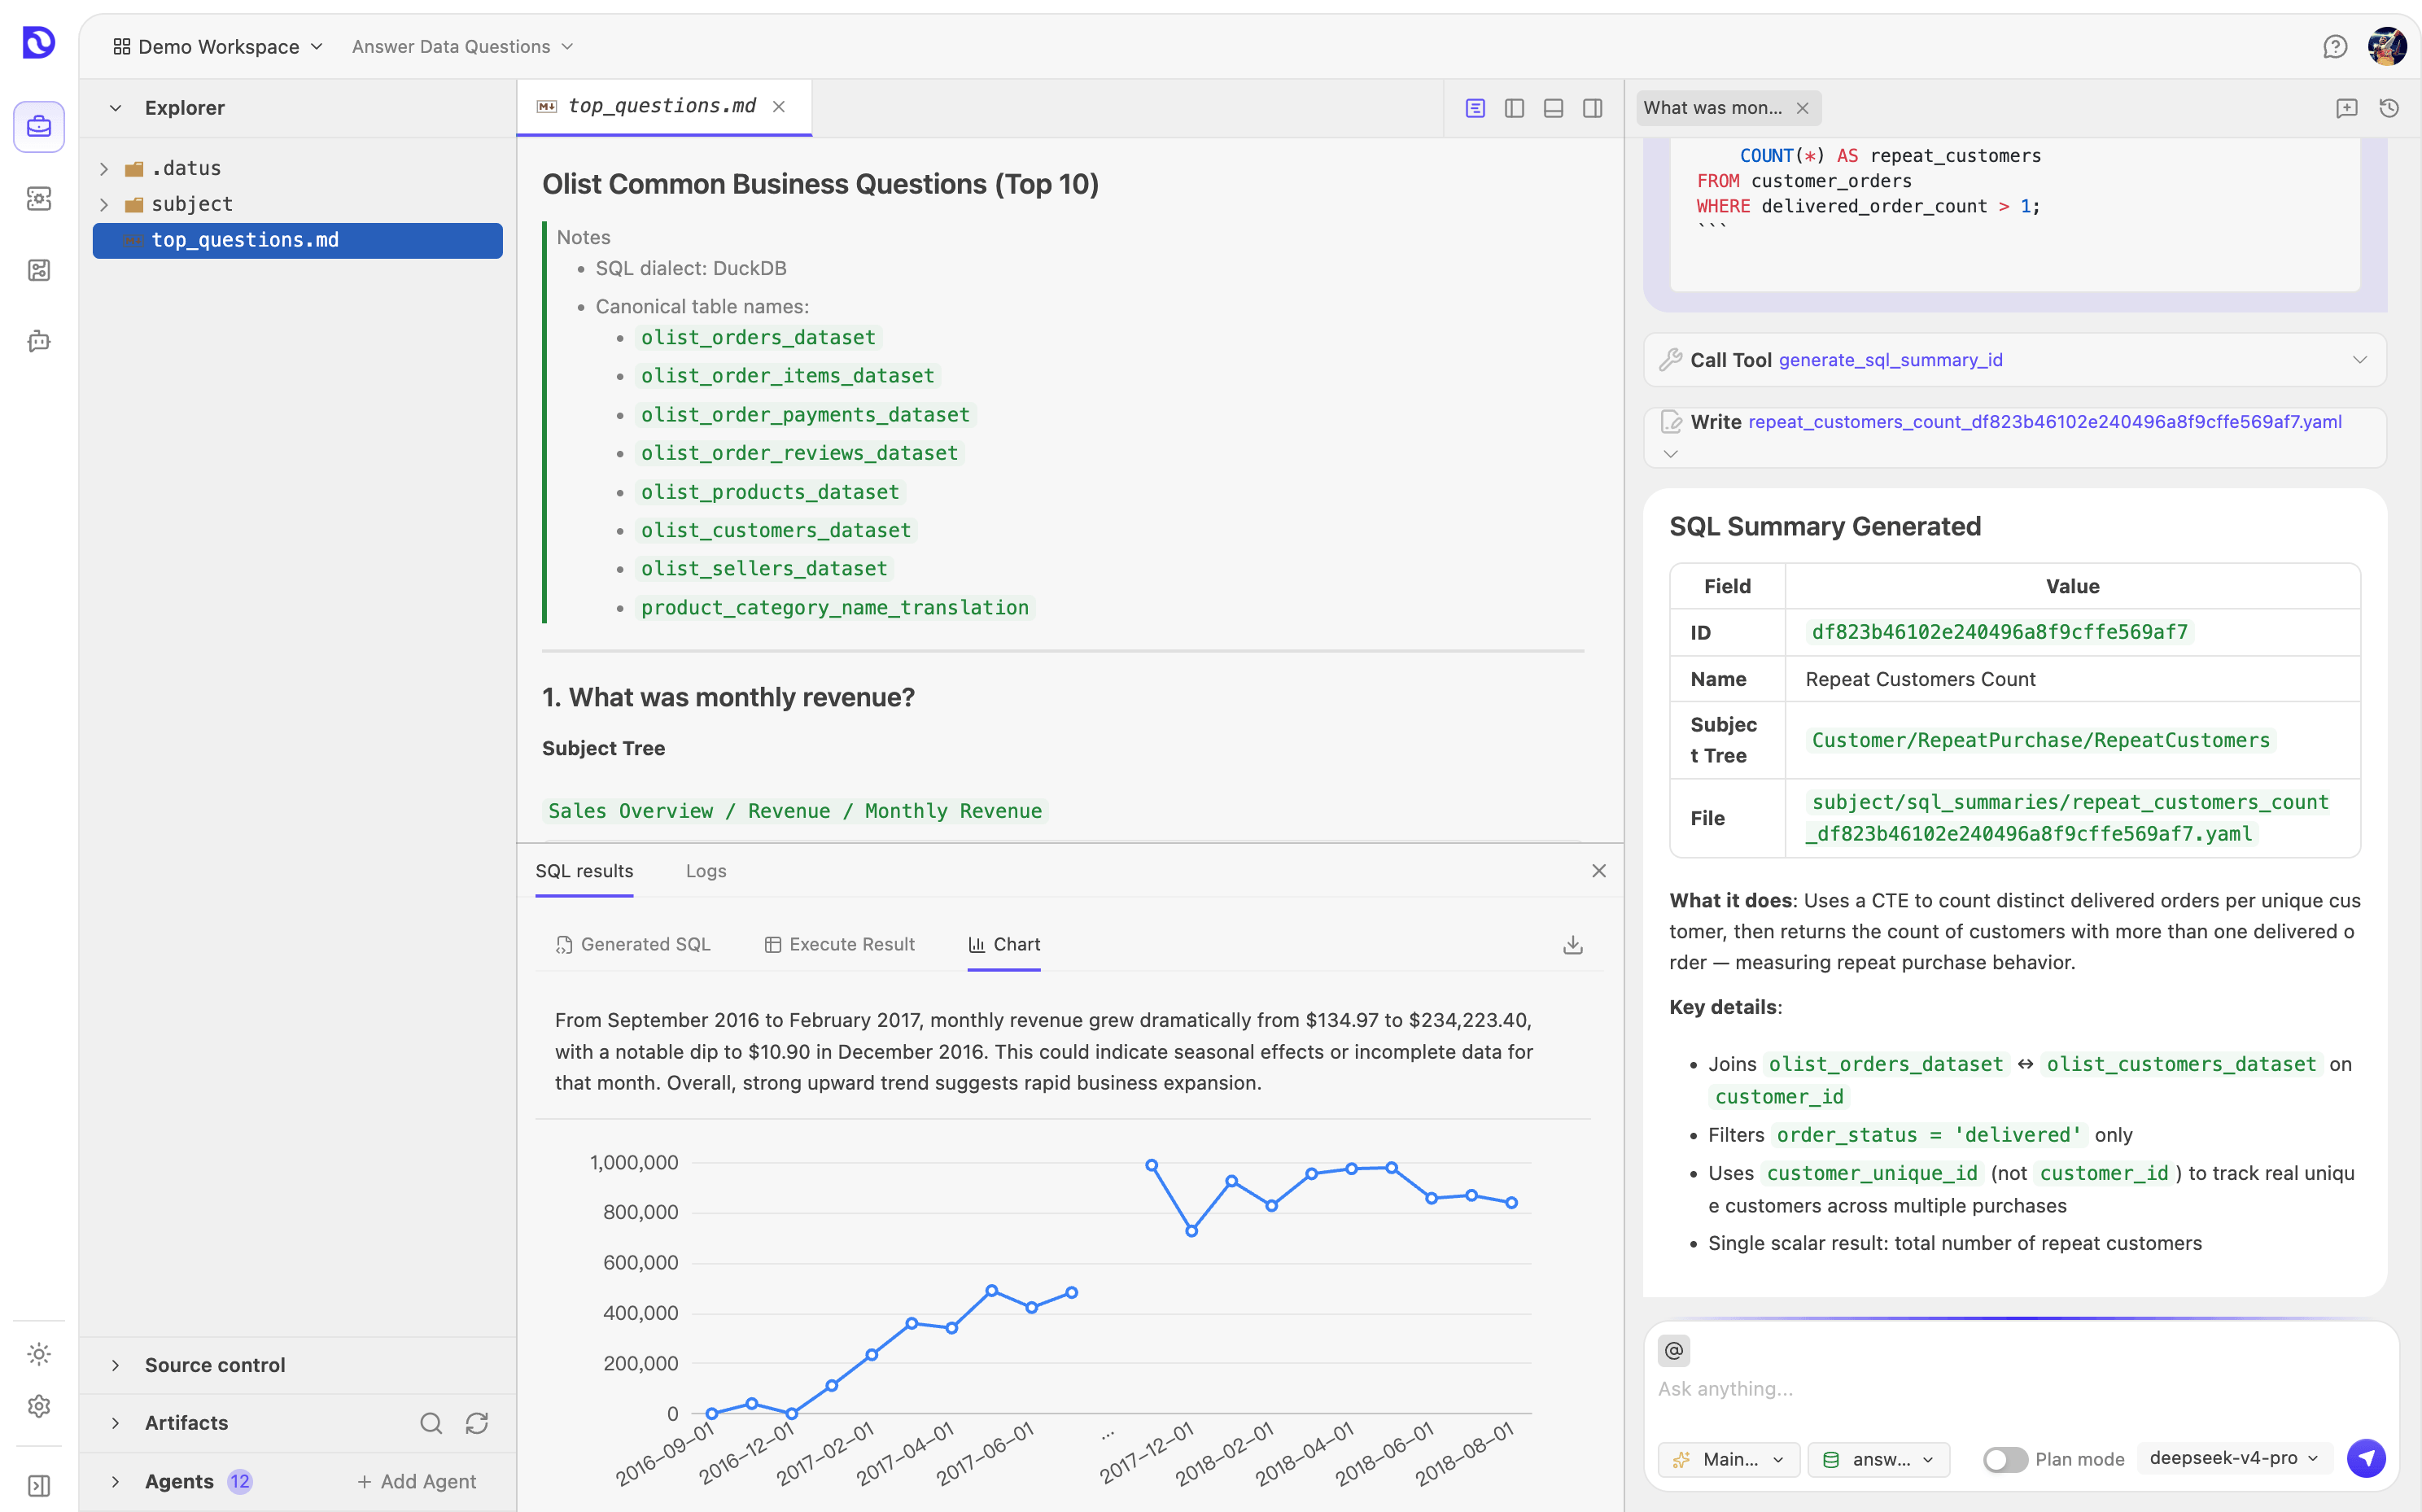This screenshot has width=2422, height=1512.
Task: Open deepseek-v4-pro model dropdown
Action: click(2234, 1459)
